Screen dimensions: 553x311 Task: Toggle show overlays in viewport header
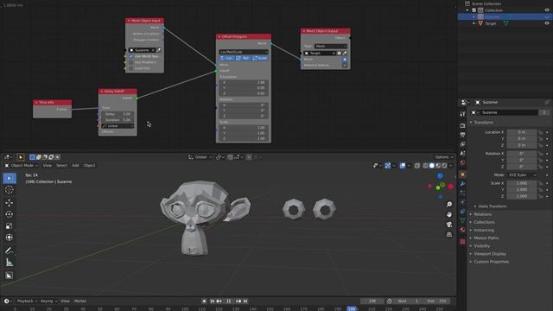click(x=403, y=166)
